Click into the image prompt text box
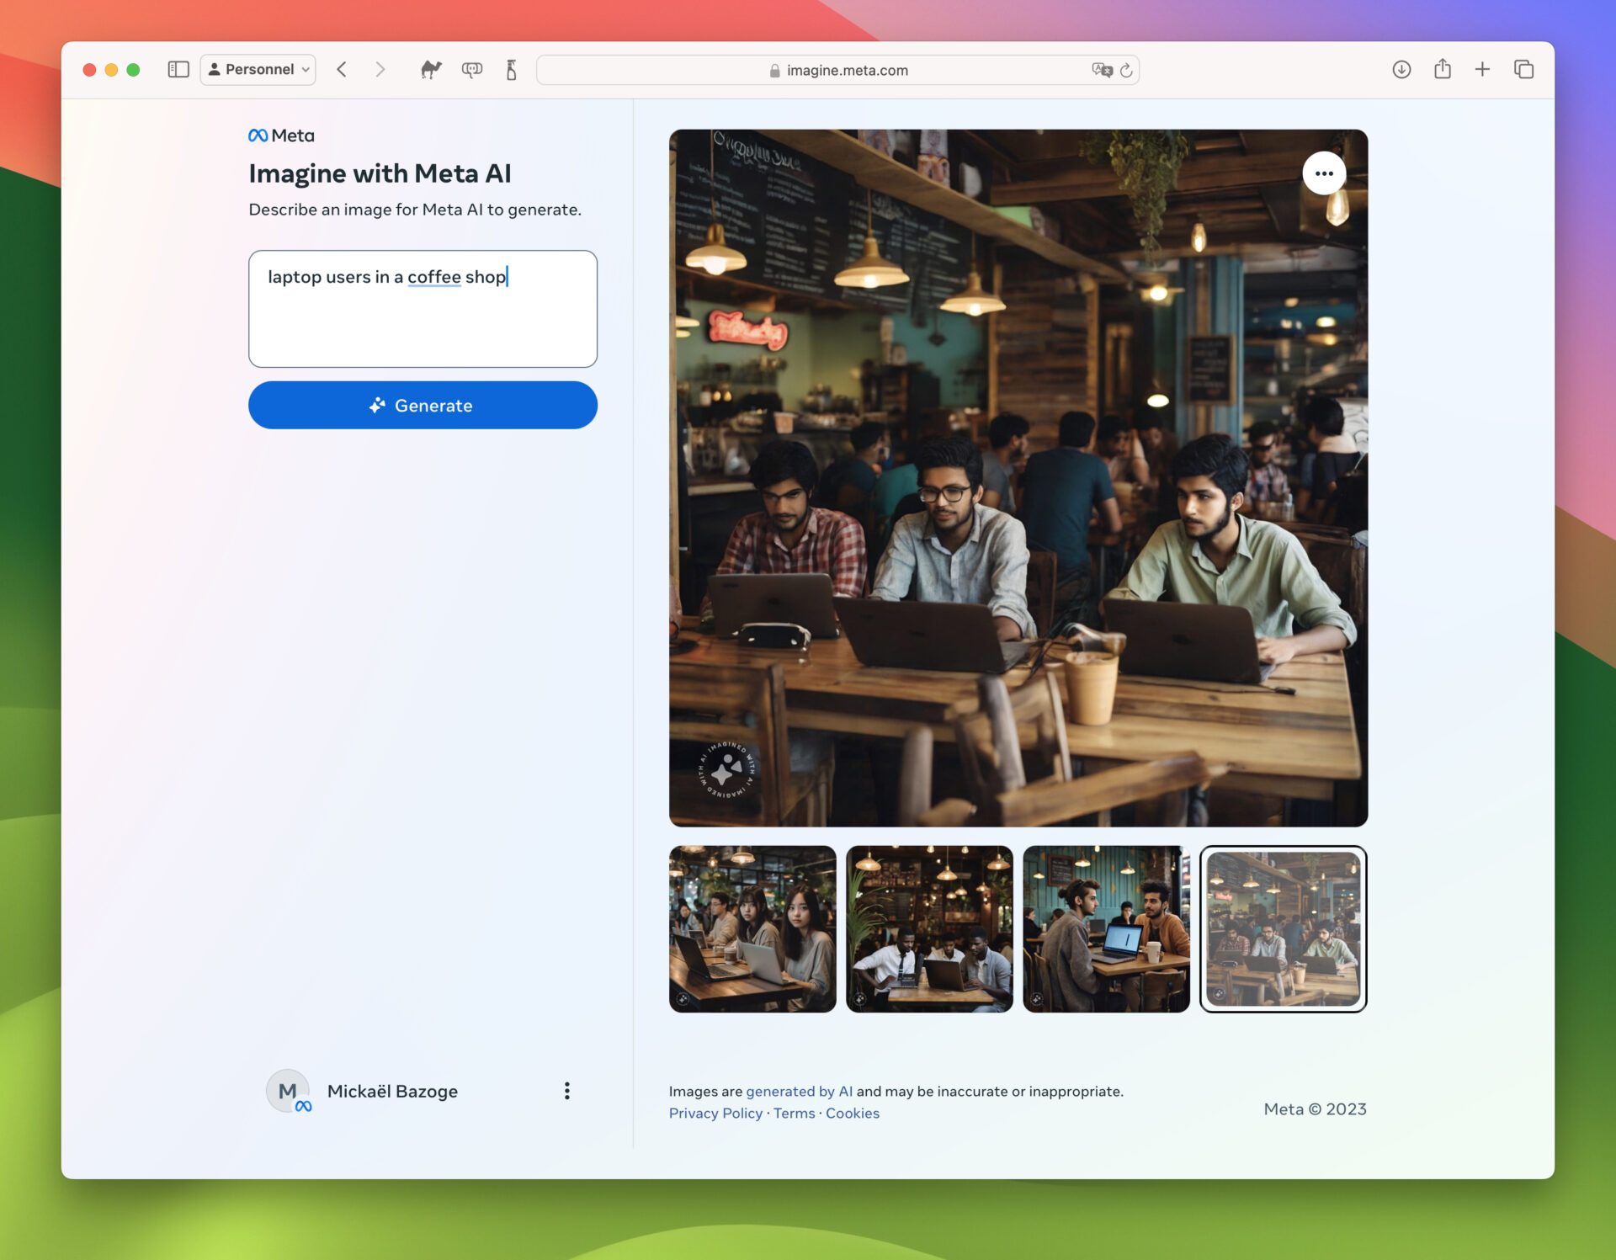This screenshot has height=1260, width=1616. pos(423,309)
